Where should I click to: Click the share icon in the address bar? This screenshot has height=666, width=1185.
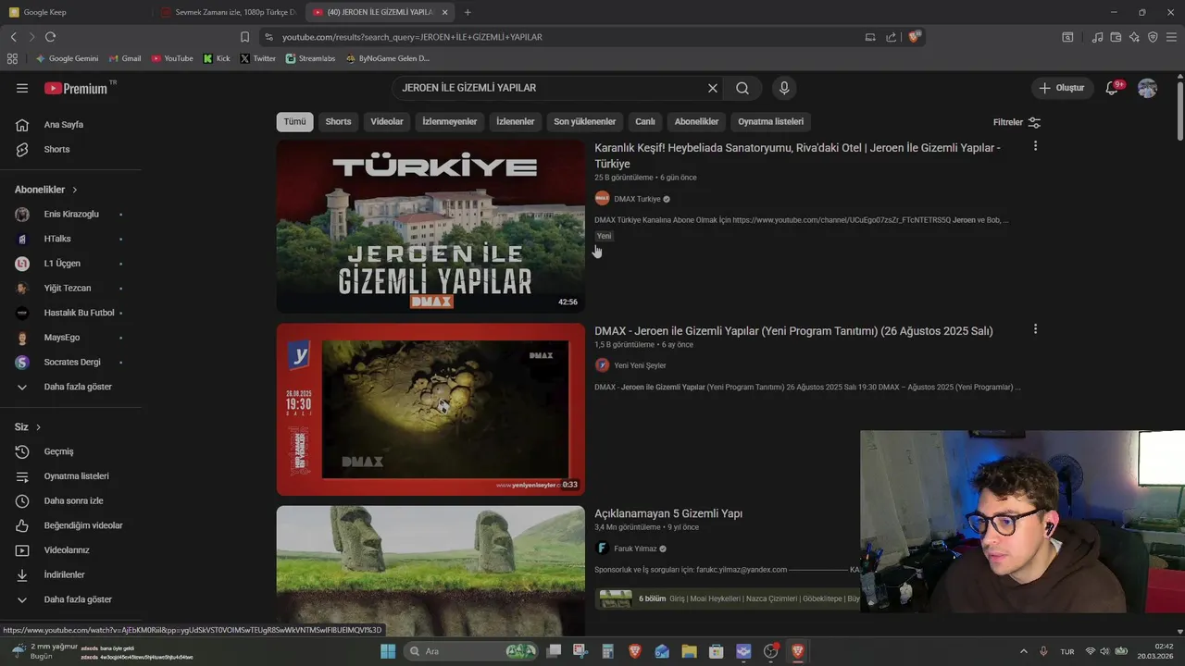click(891, 37)
